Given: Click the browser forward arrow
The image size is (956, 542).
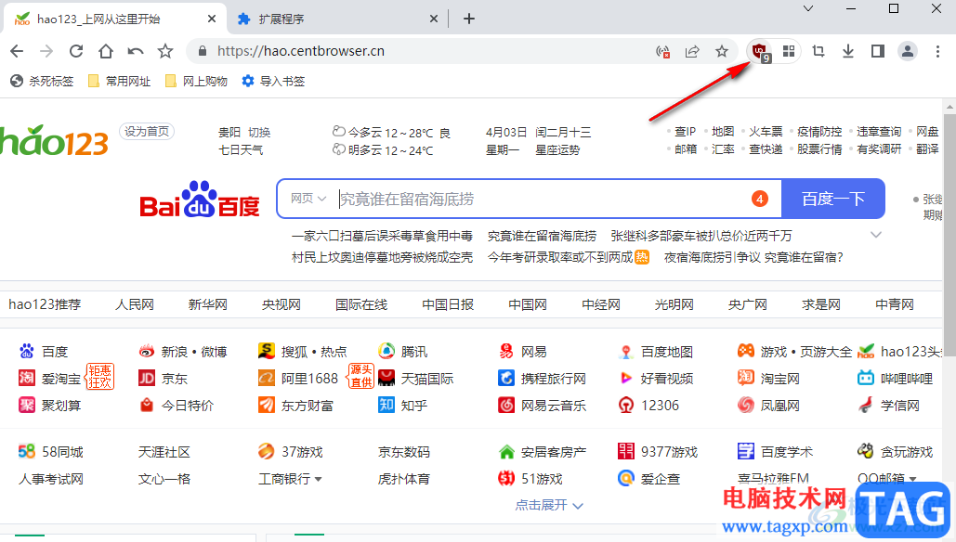Looking at the screenshot, I should click(x=46, y=51).
